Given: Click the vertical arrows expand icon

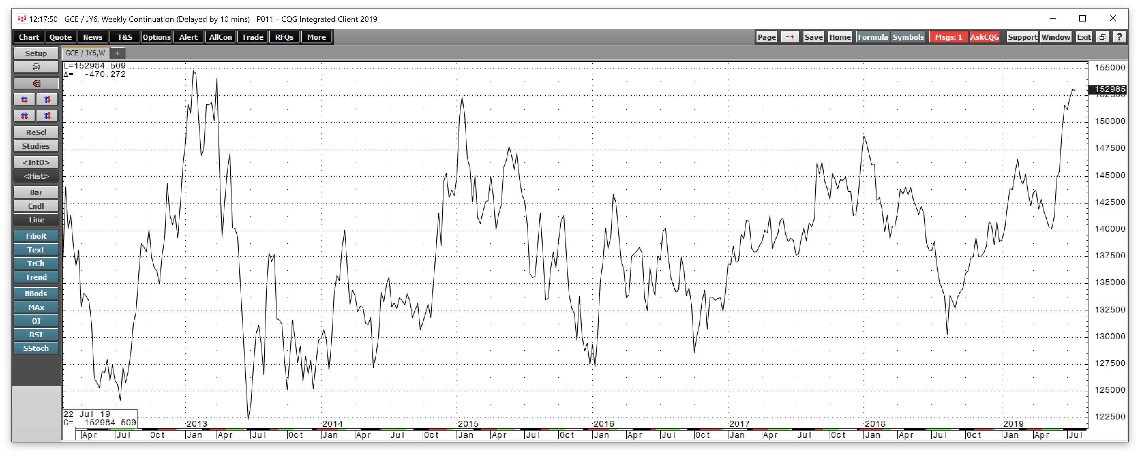Looking at the screenshot, I should tap(47, 99).
